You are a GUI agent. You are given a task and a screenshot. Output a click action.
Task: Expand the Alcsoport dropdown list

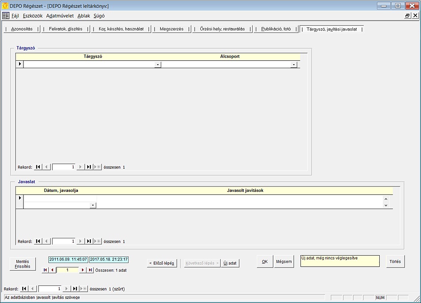pos(293,65)
